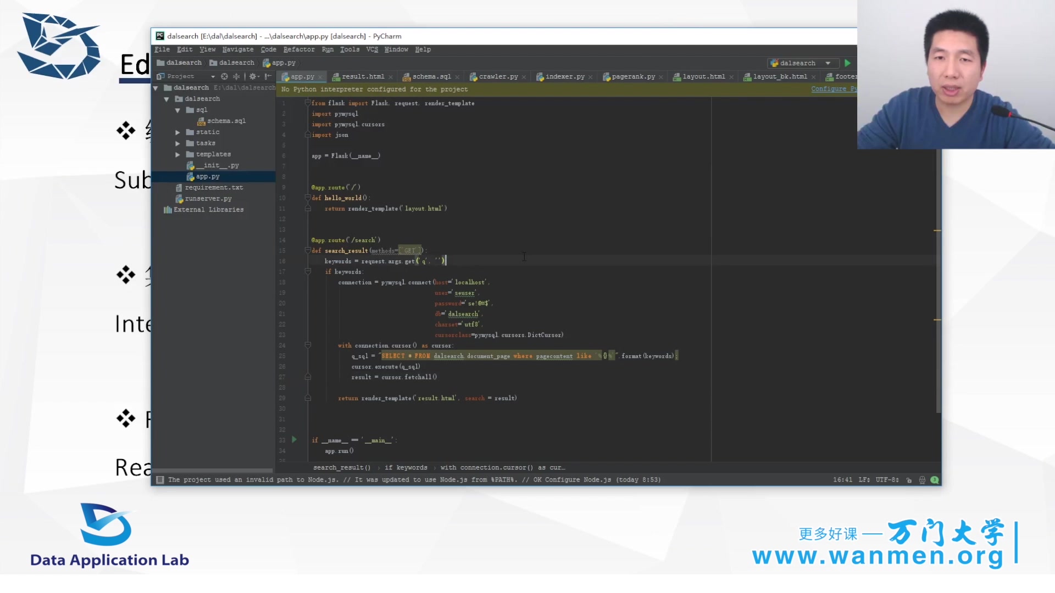The height and width of the screenshot is (593, 1055).
Task: Open the Refactor menu
Action: click(298, 49)
